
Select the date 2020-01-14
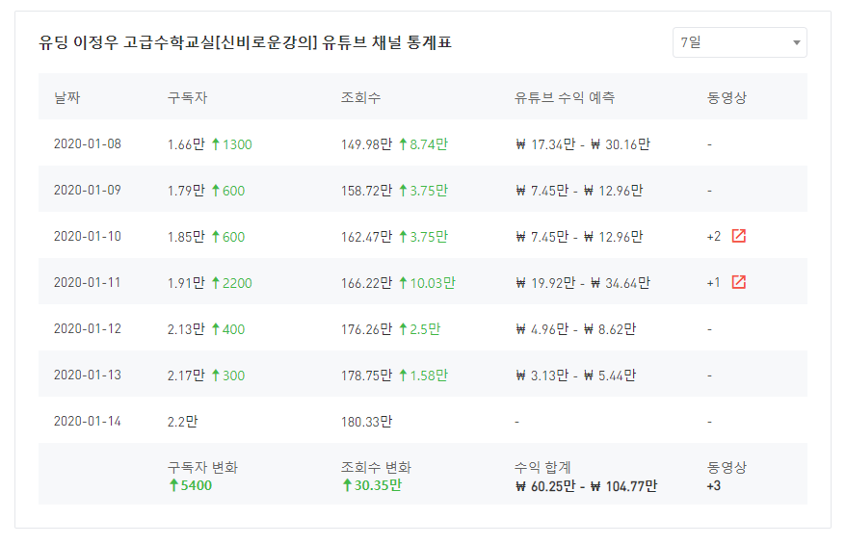pyautogui.click(x=88, y=421)
